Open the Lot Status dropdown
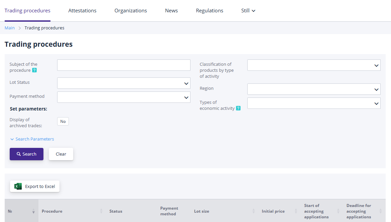 tap(124, 83)
